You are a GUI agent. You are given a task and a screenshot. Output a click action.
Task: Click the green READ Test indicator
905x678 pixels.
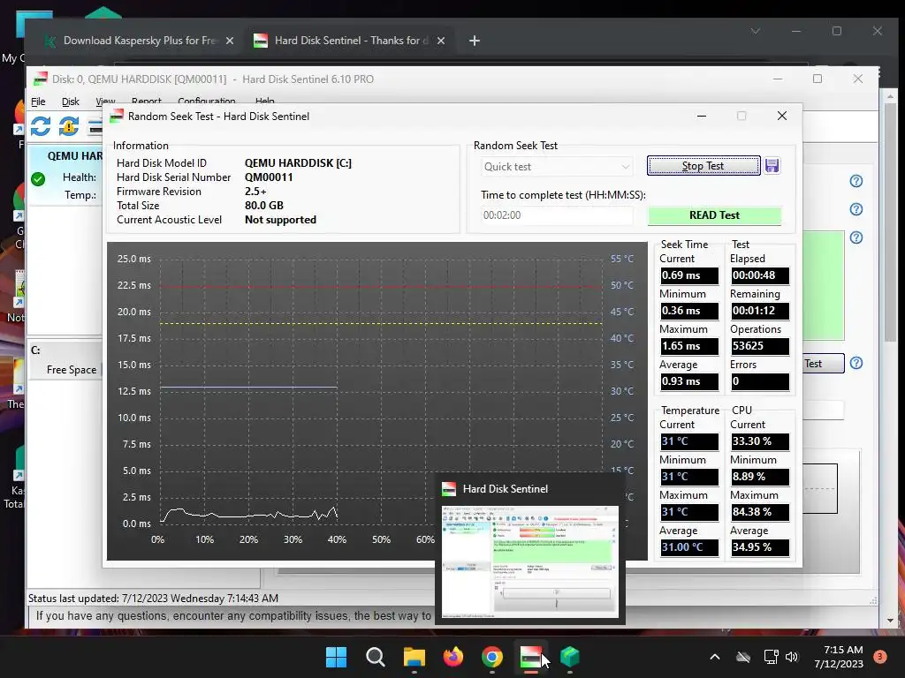point(714,215)
